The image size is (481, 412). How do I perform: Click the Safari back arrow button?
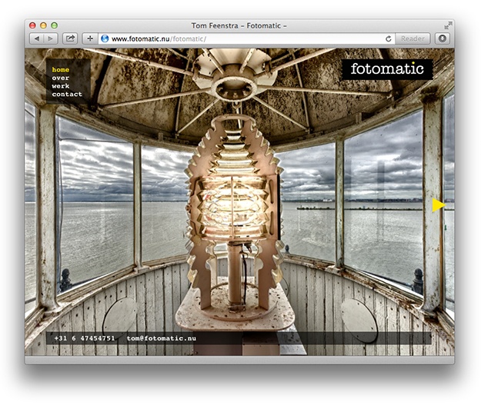[35, 38]
